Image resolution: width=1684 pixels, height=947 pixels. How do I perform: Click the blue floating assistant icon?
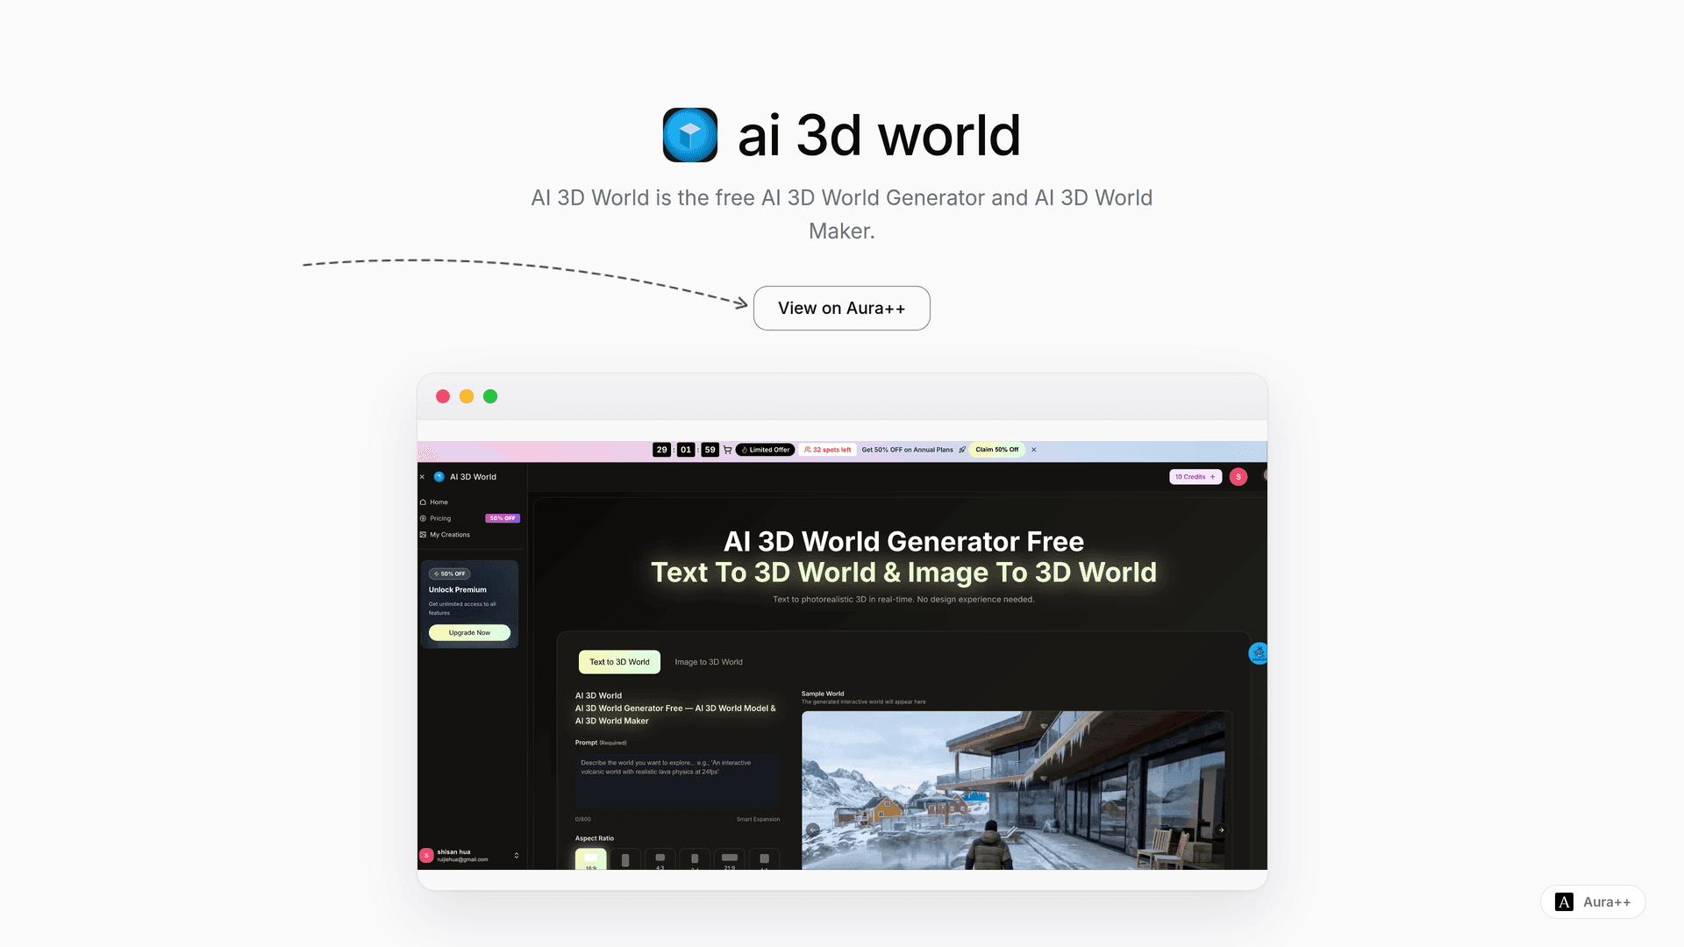point(1259,653)
